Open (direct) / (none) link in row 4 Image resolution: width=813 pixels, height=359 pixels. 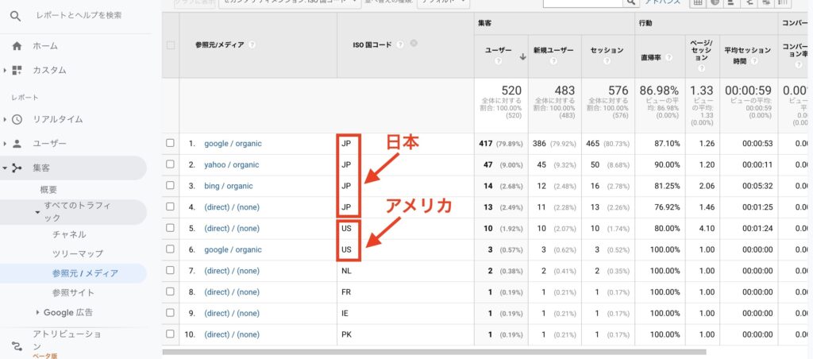point(232,207)
